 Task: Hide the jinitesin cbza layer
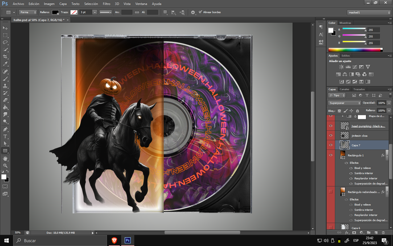(x=331, y=135)
